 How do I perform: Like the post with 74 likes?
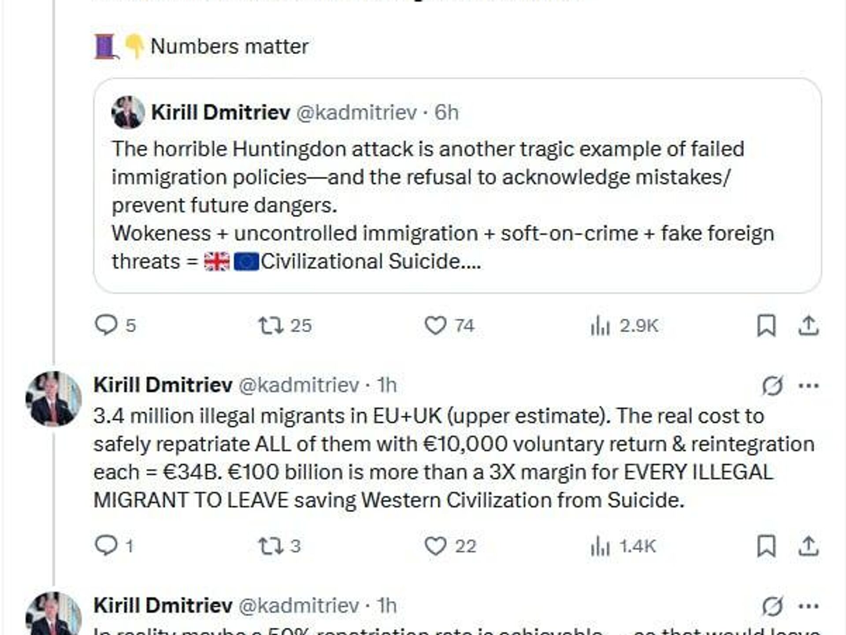pos(435,326)
